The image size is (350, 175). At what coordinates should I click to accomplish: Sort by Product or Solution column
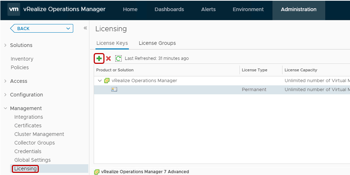point(115,70)
